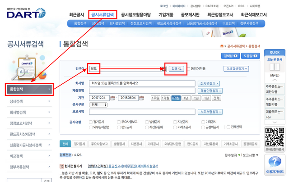The image size is (289, 182).
Task: Click the 모바일전자공시 QR code
Action: coord(275,137)
